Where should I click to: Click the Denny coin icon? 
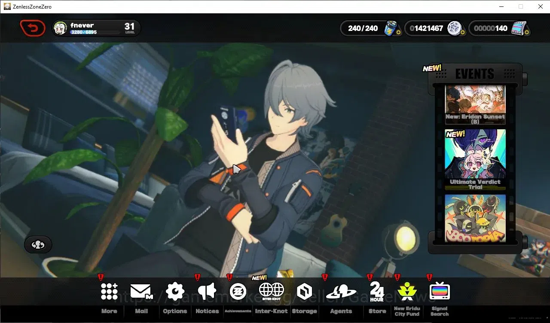454,28
